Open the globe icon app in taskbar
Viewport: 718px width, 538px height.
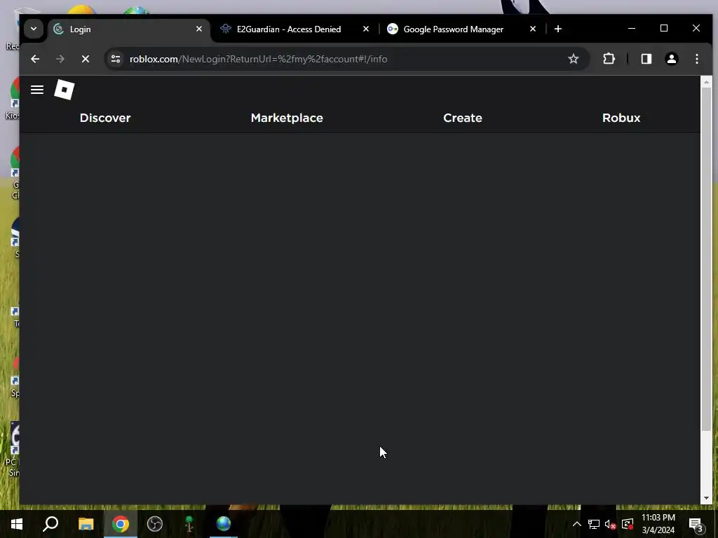click(x=224, y=524)
